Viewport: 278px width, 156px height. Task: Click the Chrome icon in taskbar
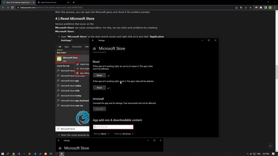(13, 154)
